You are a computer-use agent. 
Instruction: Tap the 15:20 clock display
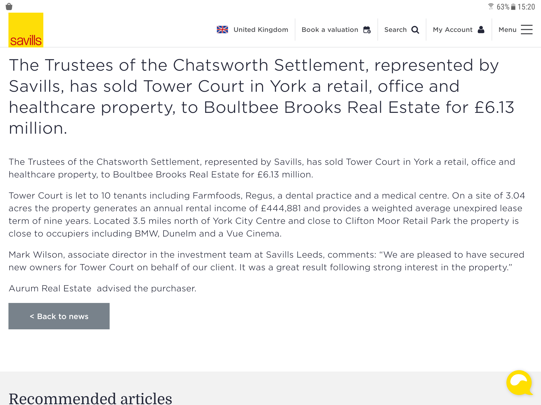point(526,7)
